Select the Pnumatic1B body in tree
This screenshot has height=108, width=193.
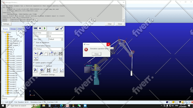coord(13,78)
